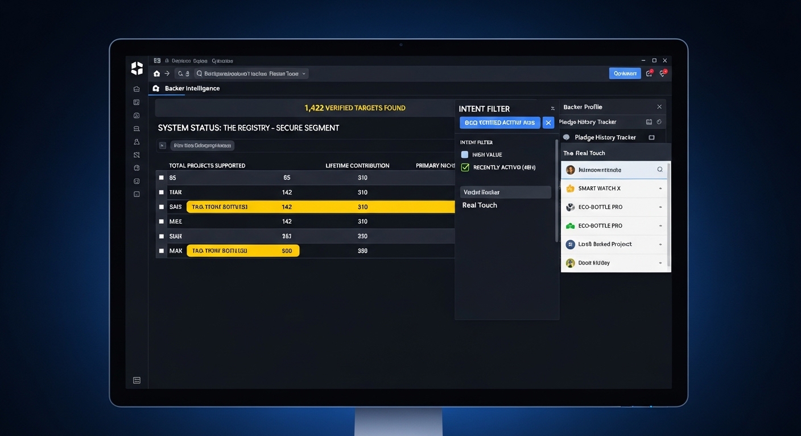Click the history clock icon in Backer Profile
The image size is (801, 436).
point(659,121)
